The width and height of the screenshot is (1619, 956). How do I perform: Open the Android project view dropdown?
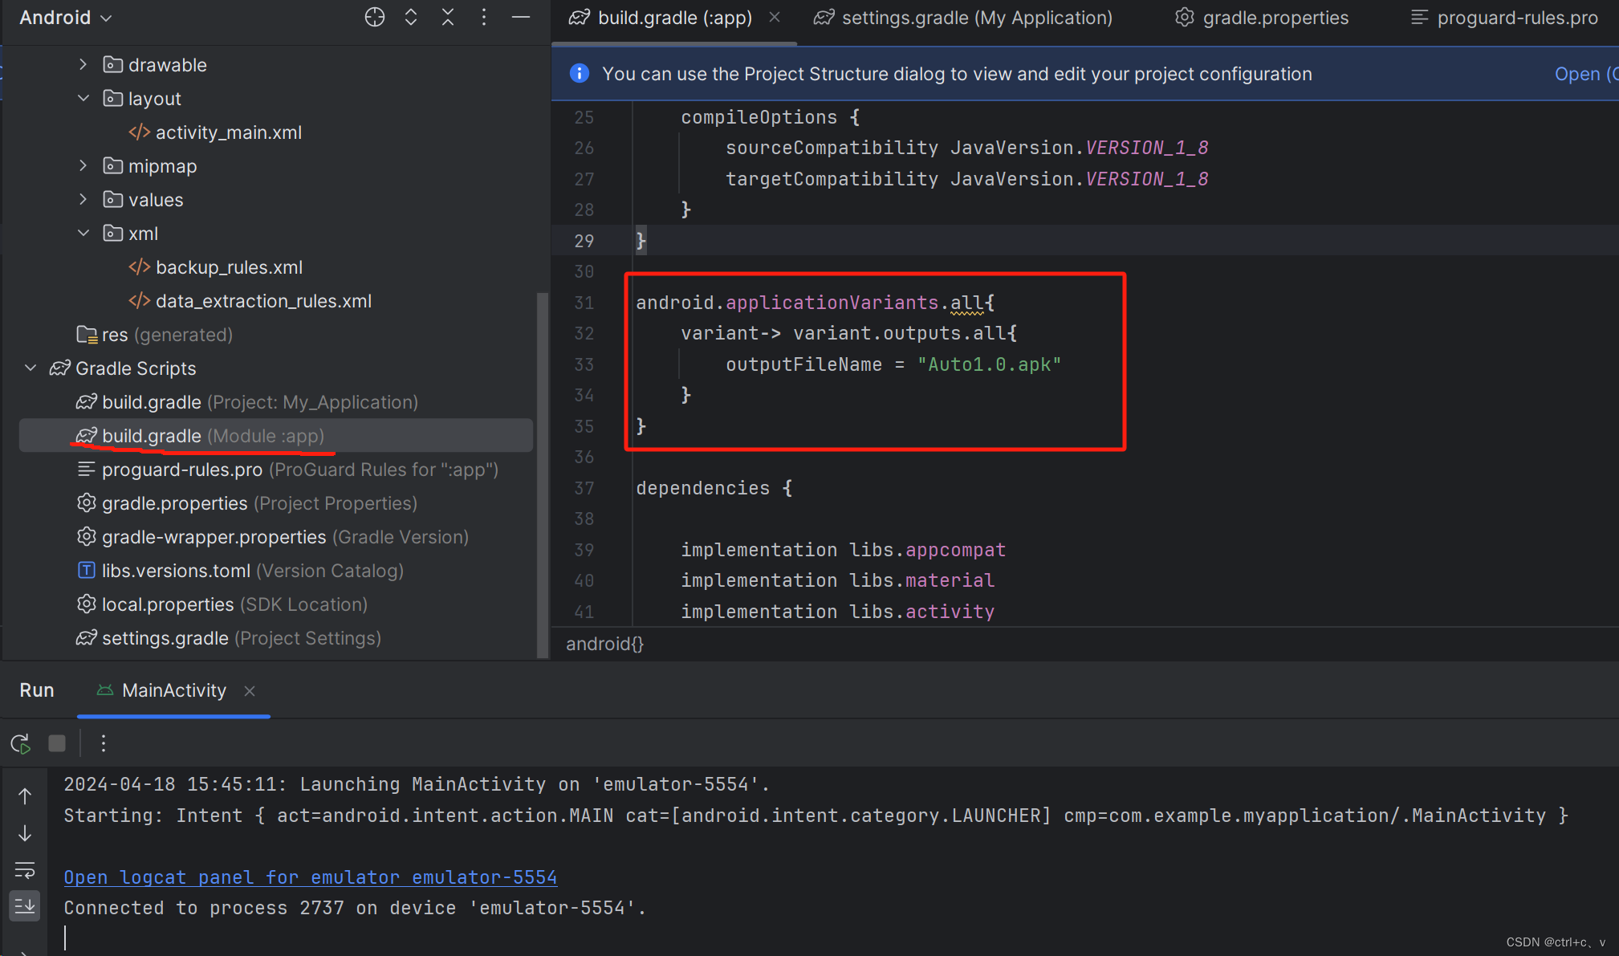(66, 18)
